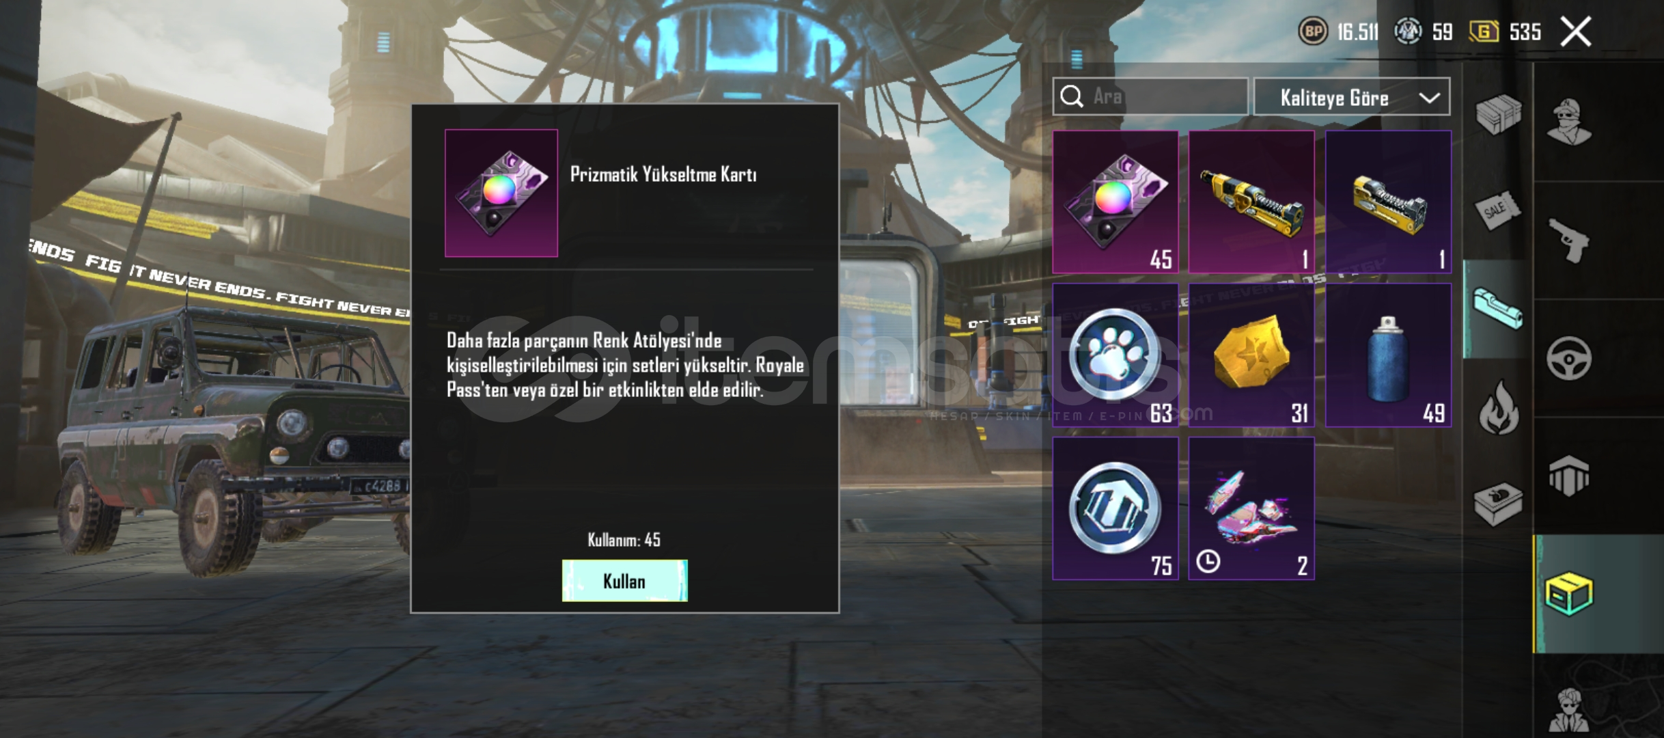Viewport: 1664px width, 738px height.
Task: Click the Kullan button
Action: coord(624,581)
